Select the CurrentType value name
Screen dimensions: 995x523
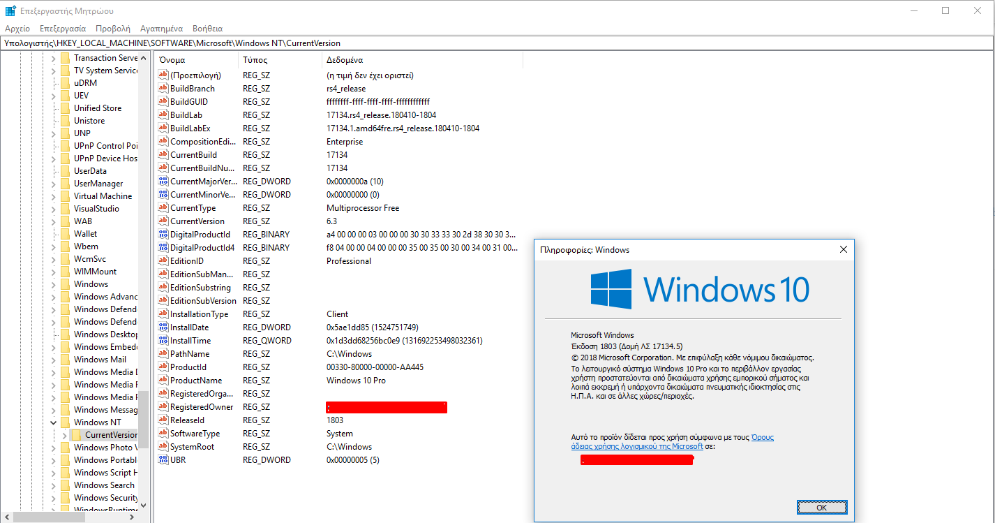tap(193, 208)
